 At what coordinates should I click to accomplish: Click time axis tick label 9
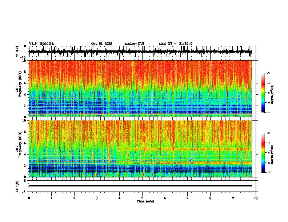233,198
